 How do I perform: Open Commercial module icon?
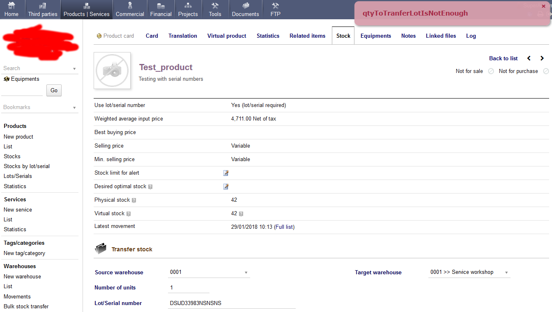click(130, 6)
